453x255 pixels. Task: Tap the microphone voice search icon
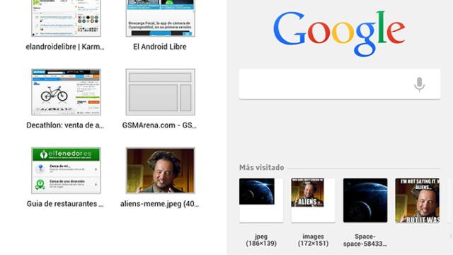[x=419, y=85]
